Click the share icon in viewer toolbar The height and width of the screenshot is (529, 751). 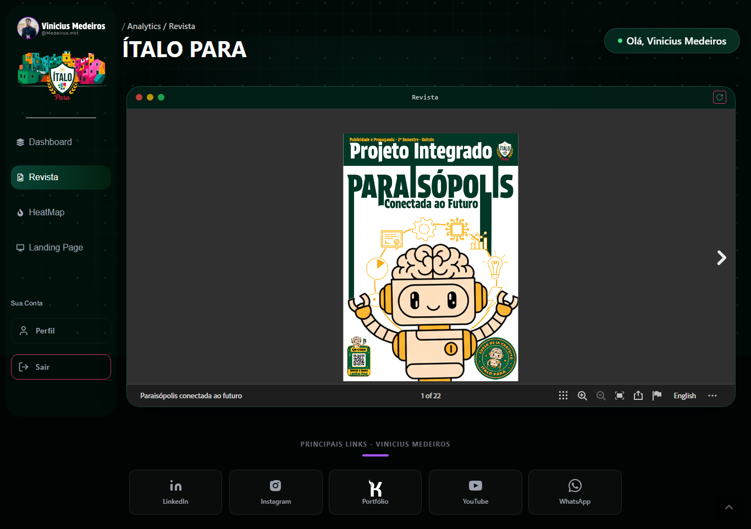coord(638,396)
